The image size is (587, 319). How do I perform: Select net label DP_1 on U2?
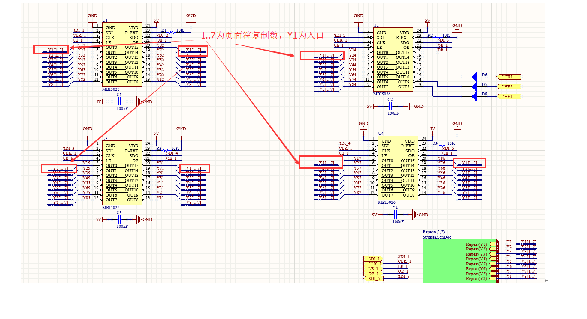coord(442,50)
